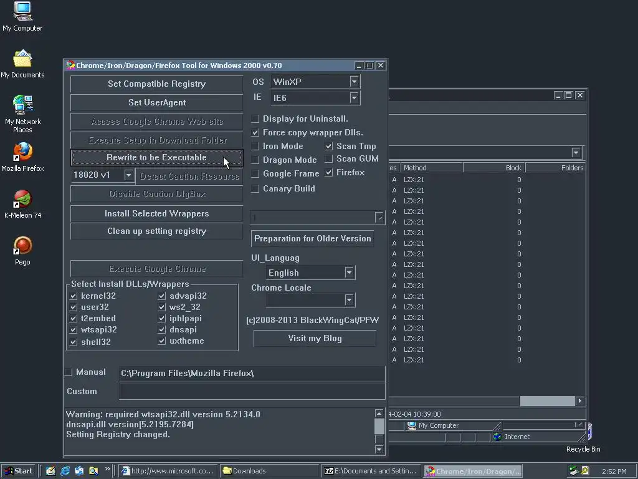Sort by Method column in background window
Screen dimensions: 638x479
[x=432, y=168]
